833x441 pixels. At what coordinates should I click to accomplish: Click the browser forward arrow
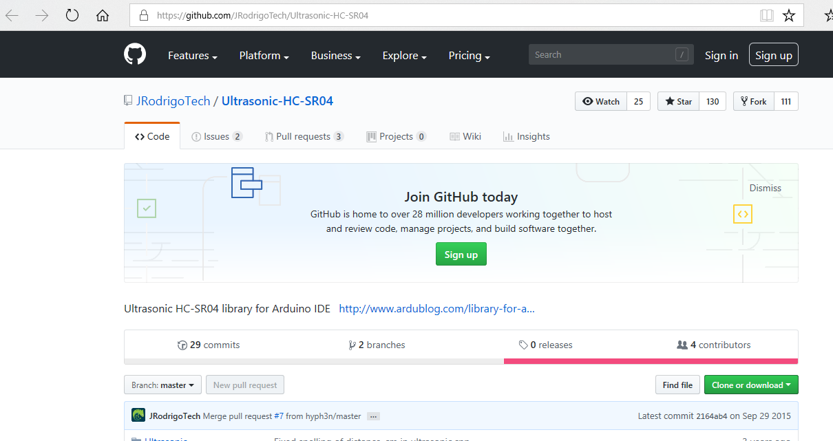42,15
